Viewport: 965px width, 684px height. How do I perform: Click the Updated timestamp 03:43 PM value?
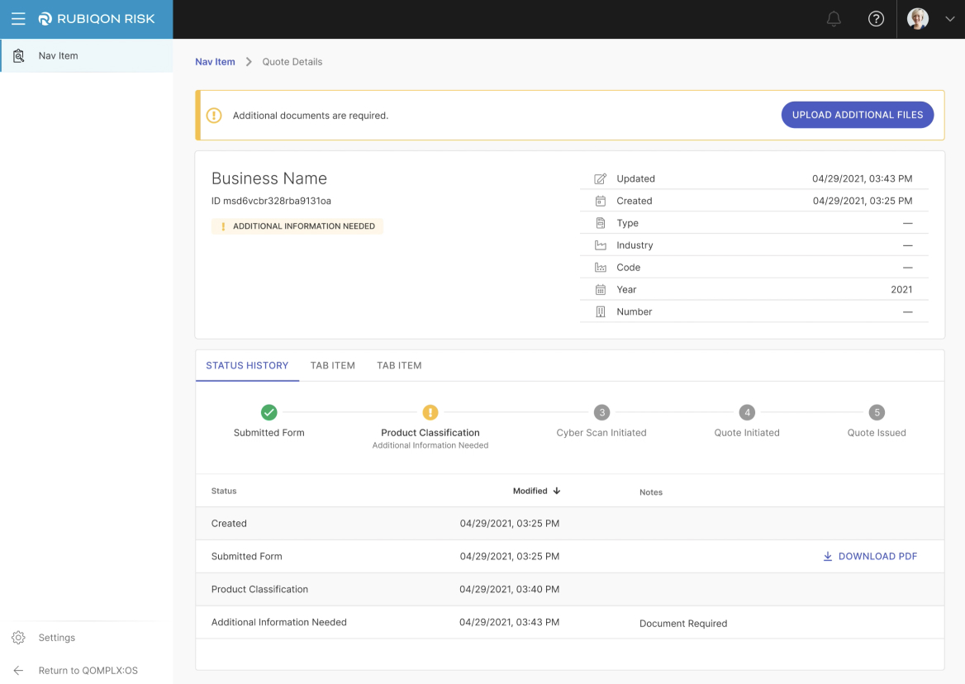point(863,179)
